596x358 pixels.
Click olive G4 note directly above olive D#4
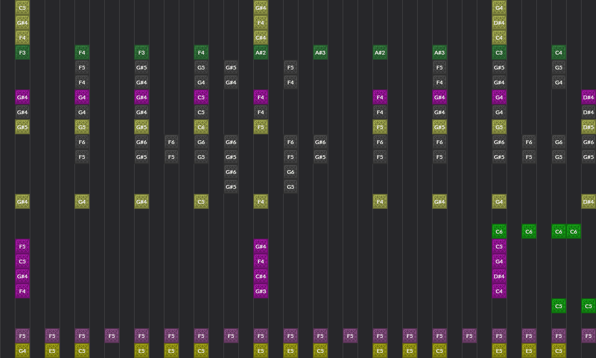coord(499,8)
